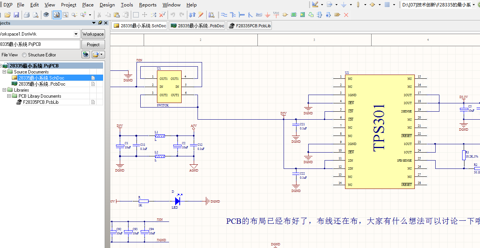
Task: Cut selection with scissors icon
Action: 99,15
